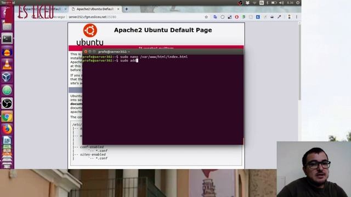Open the battery indicator menu
This screenshot has height=197, width=351.
tap(274, 3)
